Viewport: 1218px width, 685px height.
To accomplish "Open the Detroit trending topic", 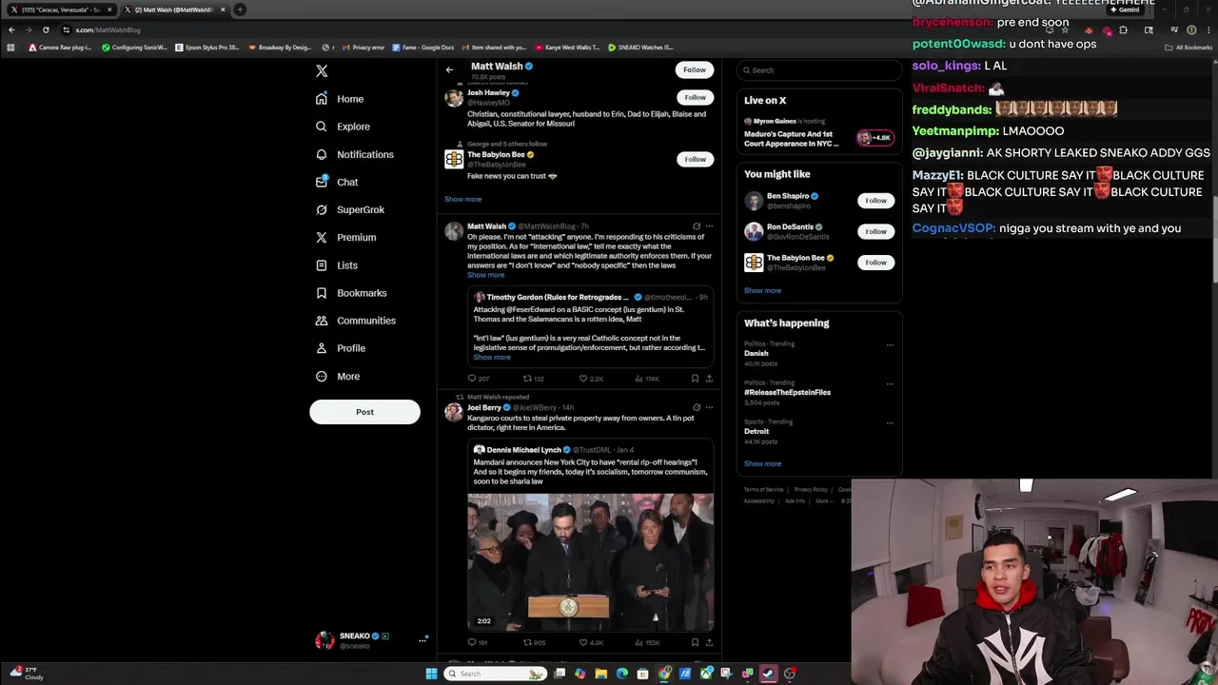I will coord(756,431).
